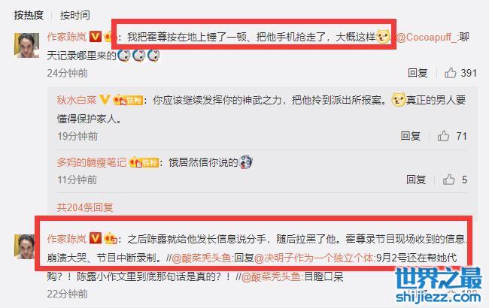Open top commenter's avatar thumbnail
Image resolution: width=489 pixels, height=308 pixels.
[x=26, y=46]
